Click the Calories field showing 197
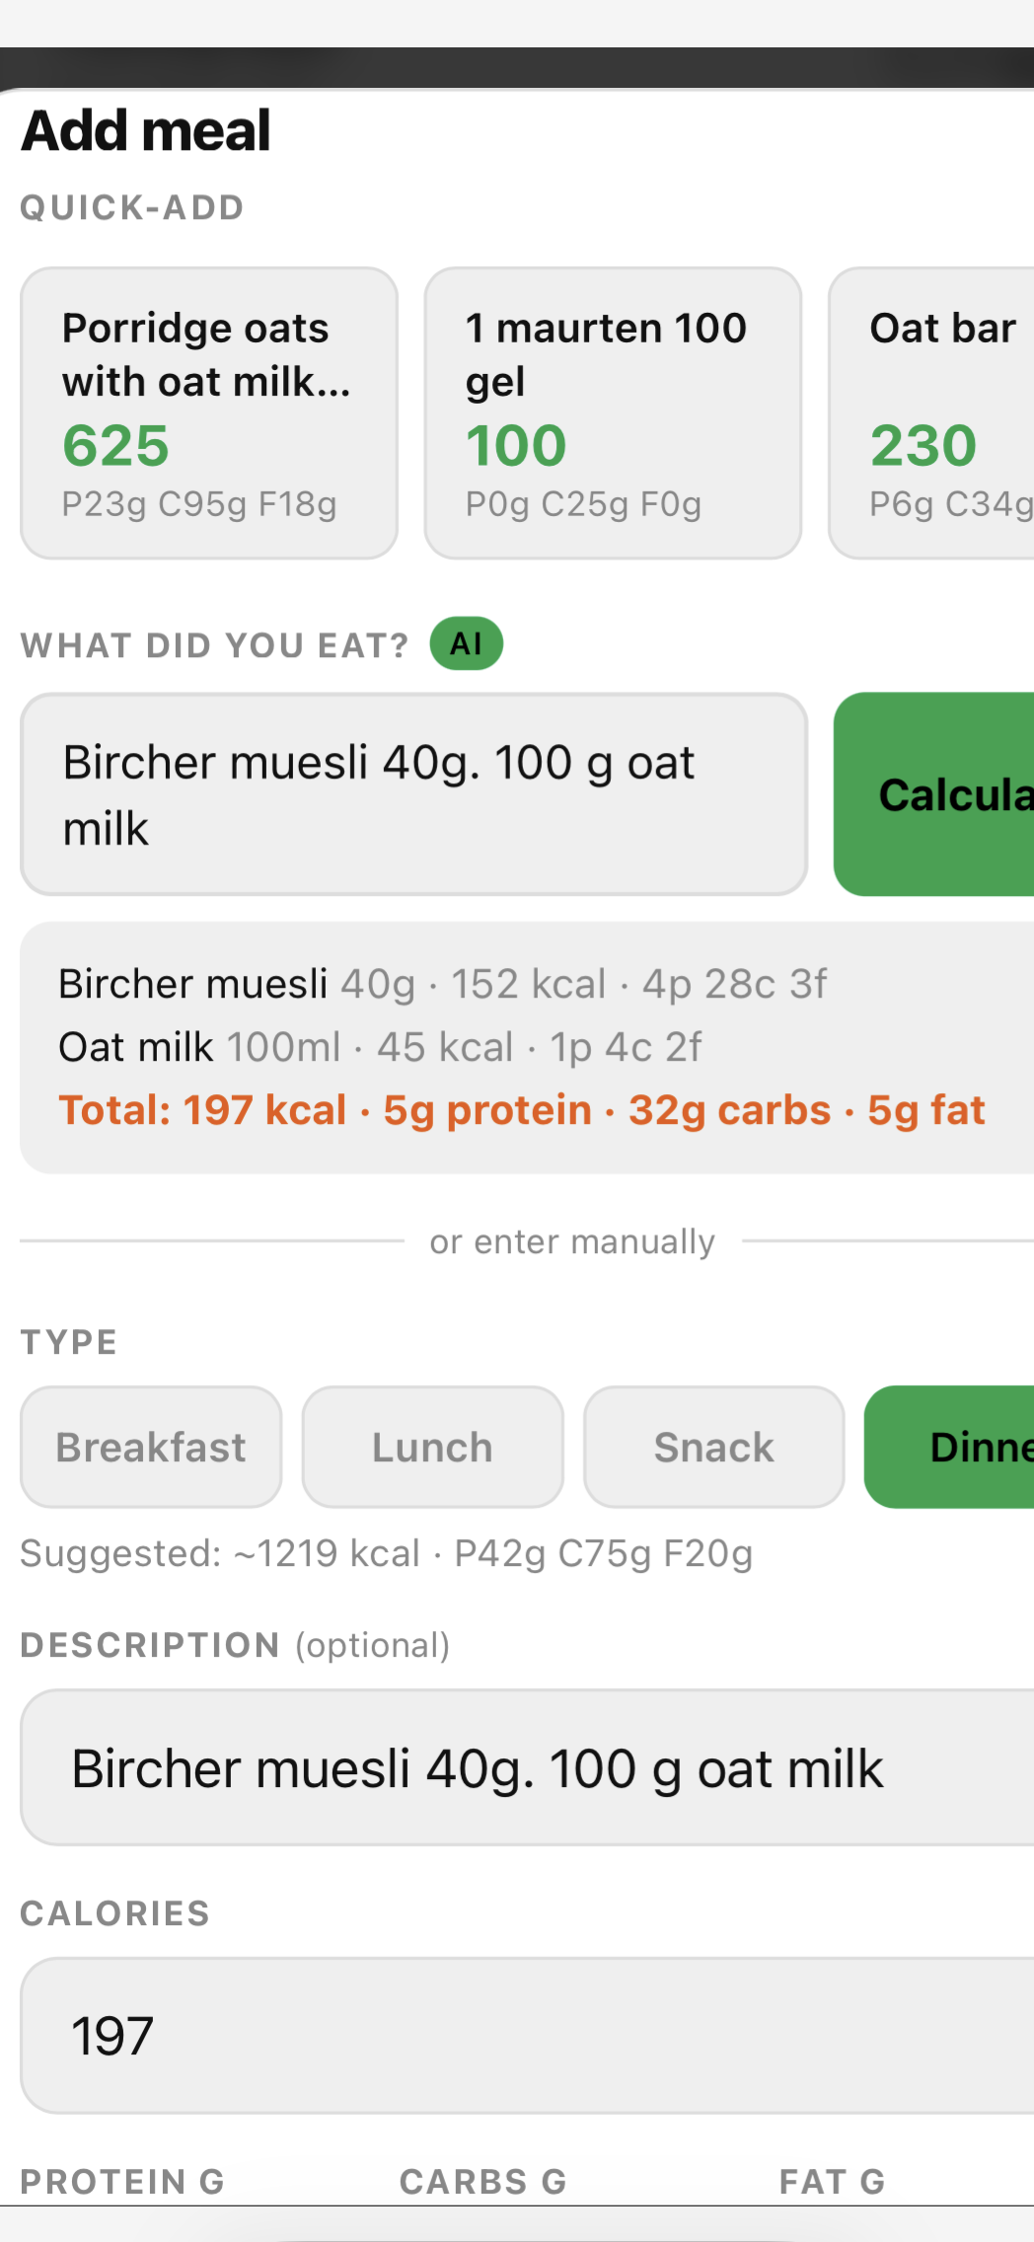 pos(527,2035)
